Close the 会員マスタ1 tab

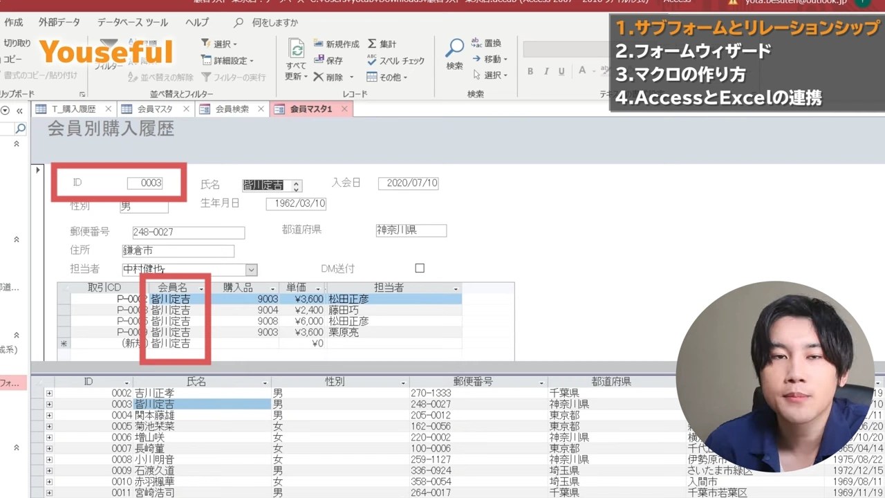[344, 109]
